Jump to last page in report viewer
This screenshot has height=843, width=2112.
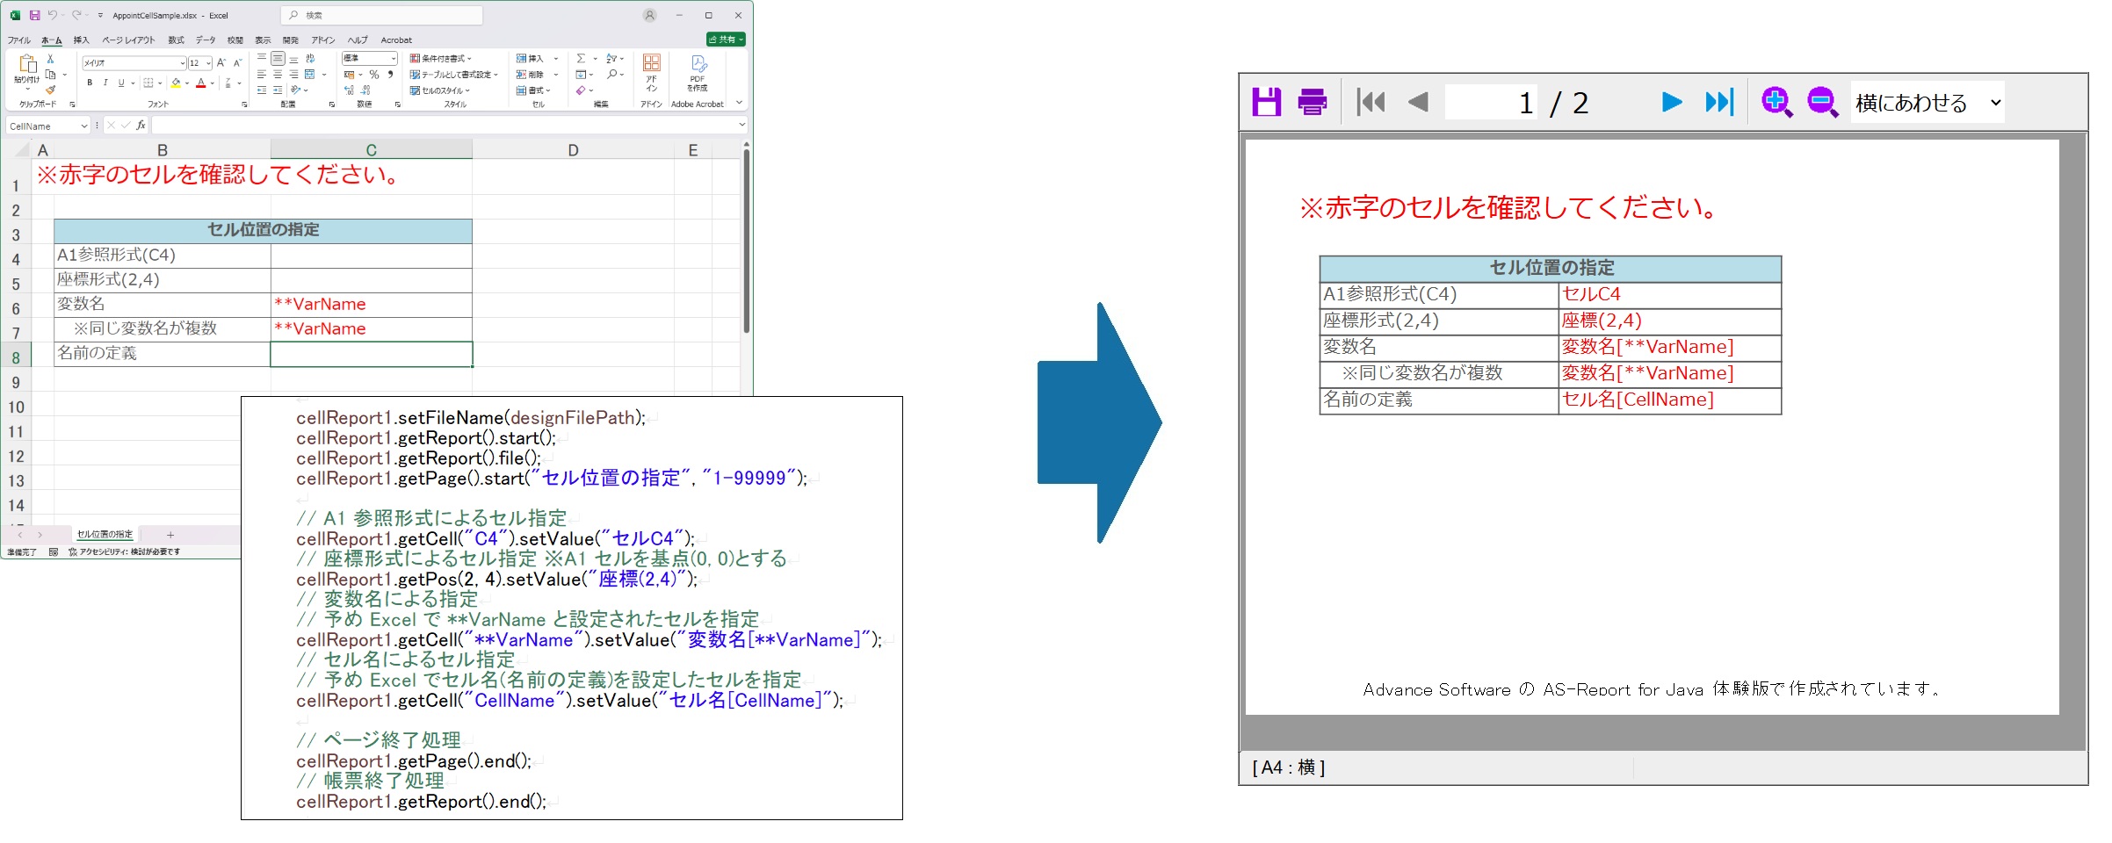1718,103
